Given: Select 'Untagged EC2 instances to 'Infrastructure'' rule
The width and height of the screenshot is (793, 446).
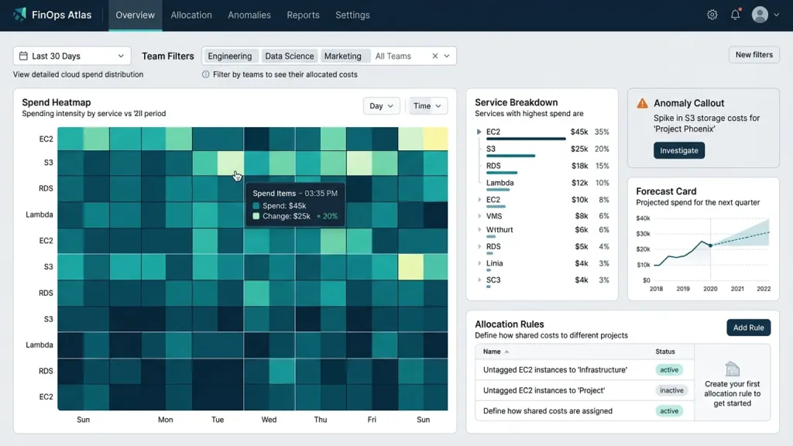Looking at the screenshot, I should point(554,369).
